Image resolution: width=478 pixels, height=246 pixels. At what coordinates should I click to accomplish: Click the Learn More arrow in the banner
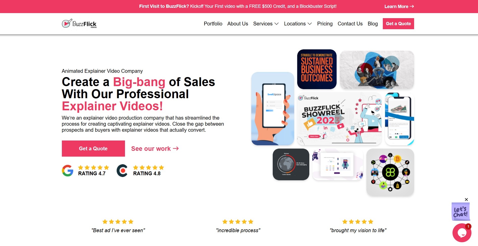coord(412,6)
